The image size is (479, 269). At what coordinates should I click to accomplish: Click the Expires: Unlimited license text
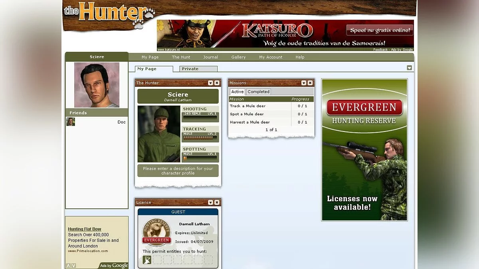click(192, 233)
